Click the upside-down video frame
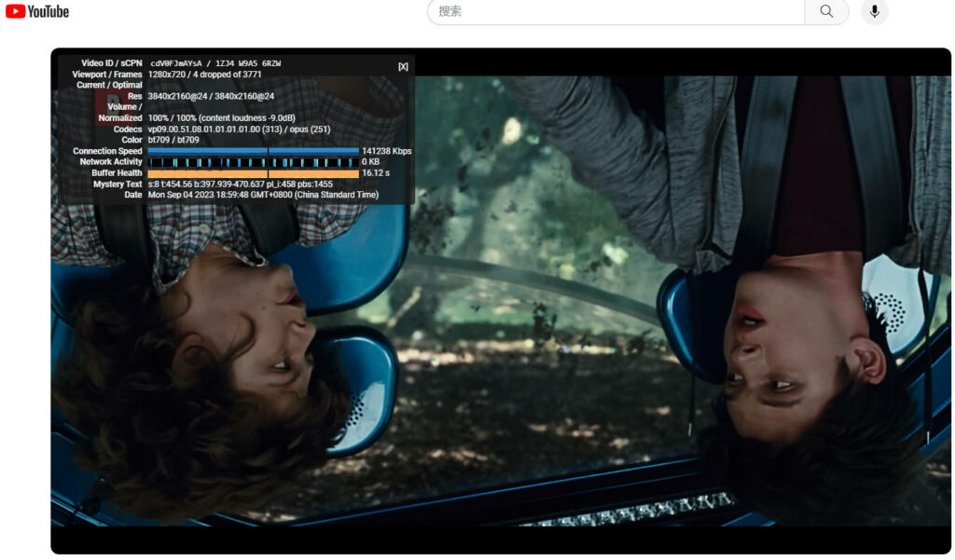955x560 pixels. (501, 301)
